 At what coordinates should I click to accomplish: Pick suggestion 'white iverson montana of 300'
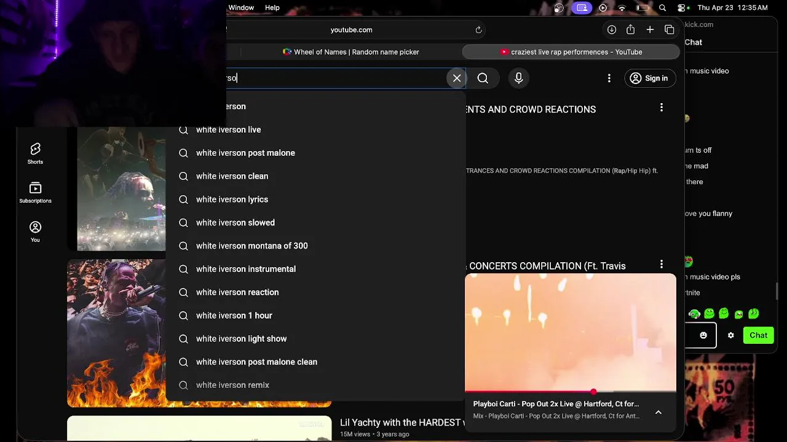pos(315,246)
